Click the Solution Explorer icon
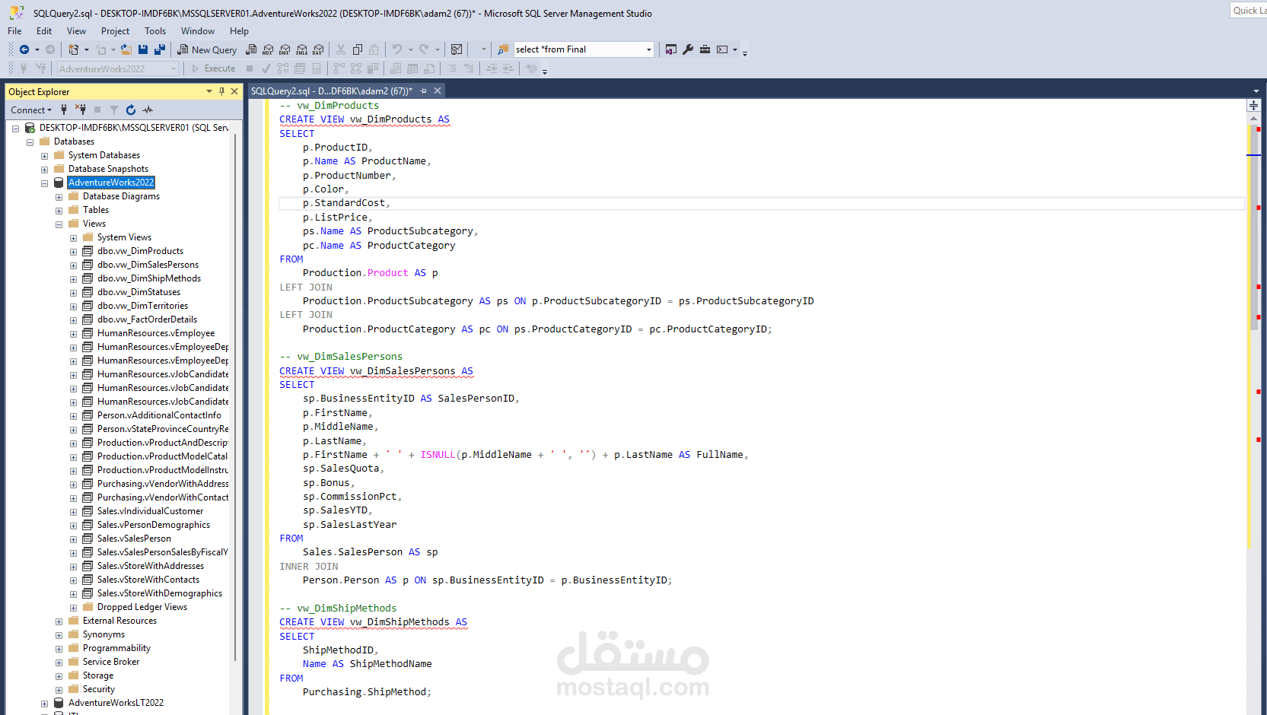Image resolution: width=1267 pixels, height=715 pixels. (x=670, y=49)
